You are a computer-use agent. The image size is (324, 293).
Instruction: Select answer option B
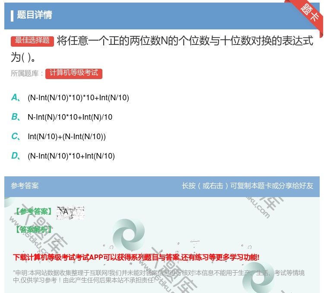coord(62,117)
